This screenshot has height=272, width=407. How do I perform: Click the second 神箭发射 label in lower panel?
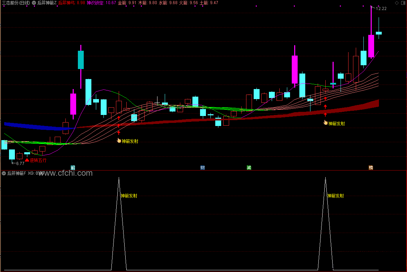pos(335,196)
